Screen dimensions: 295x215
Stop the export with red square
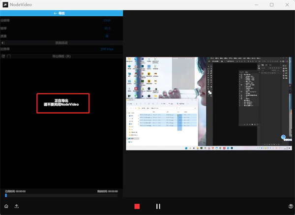(x=137, y=206)
